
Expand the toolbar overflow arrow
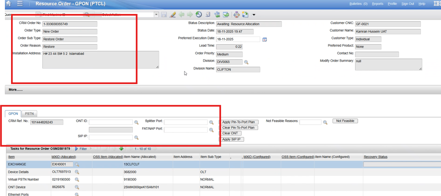pyautogui.click(x=254, y=15)
